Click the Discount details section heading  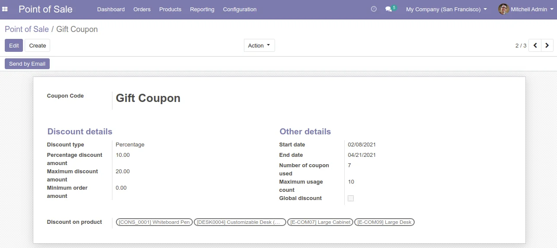tap(80, 132)
